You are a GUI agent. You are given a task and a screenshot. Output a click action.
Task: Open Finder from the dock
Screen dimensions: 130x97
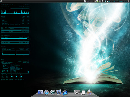pyautogui.click(x=41, y=92)
